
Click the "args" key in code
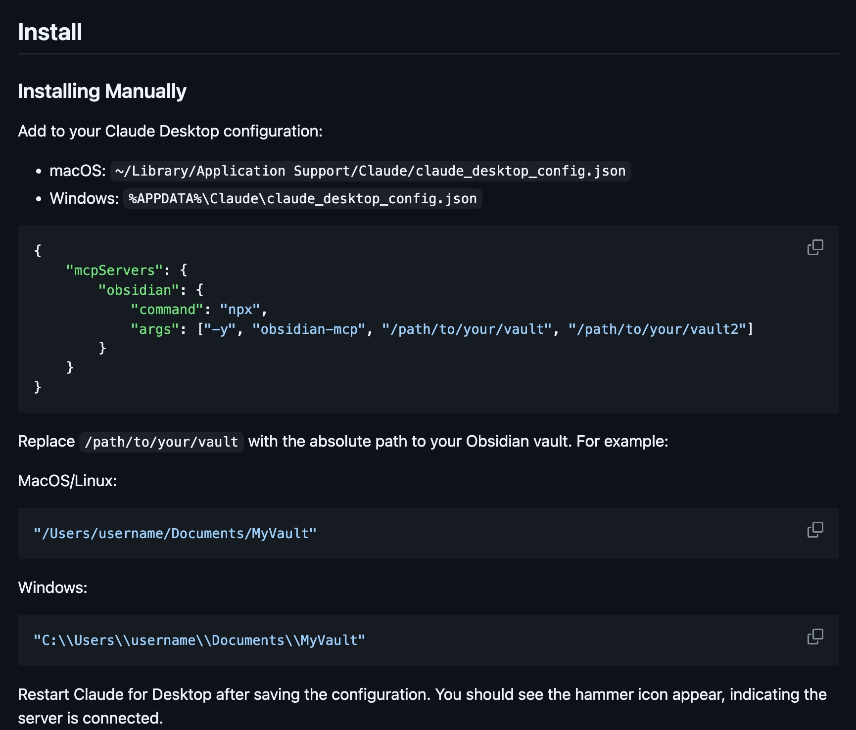pos(154,329)
